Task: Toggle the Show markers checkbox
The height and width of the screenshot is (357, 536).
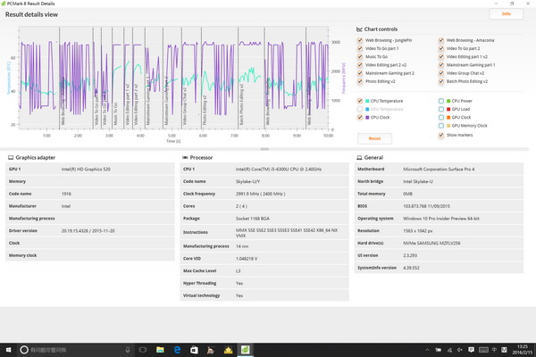Action: [442, 133]
